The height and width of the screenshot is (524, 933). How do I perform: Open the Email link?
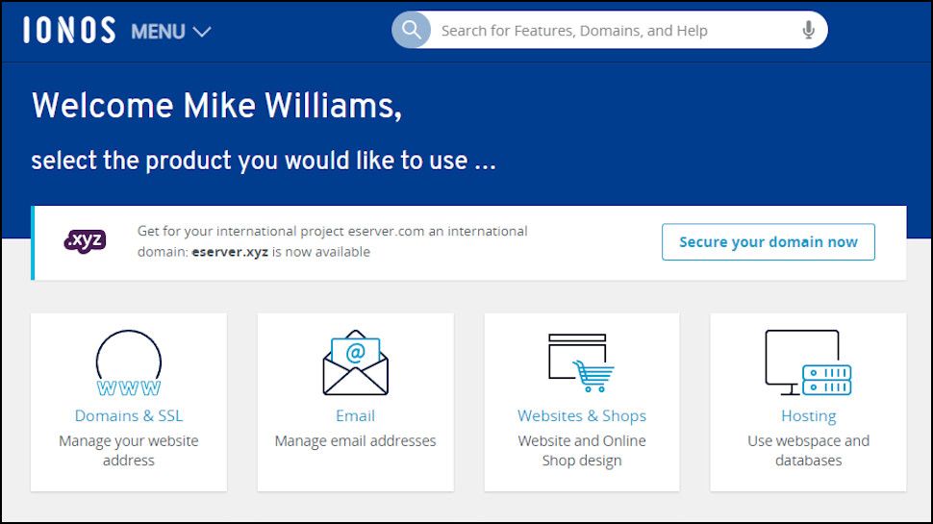355,416
